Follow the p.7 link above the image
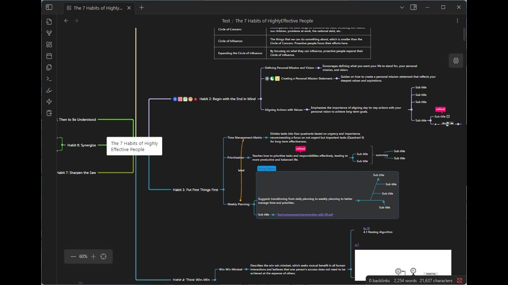Screen dimensions: 508x285 [357, 245]
